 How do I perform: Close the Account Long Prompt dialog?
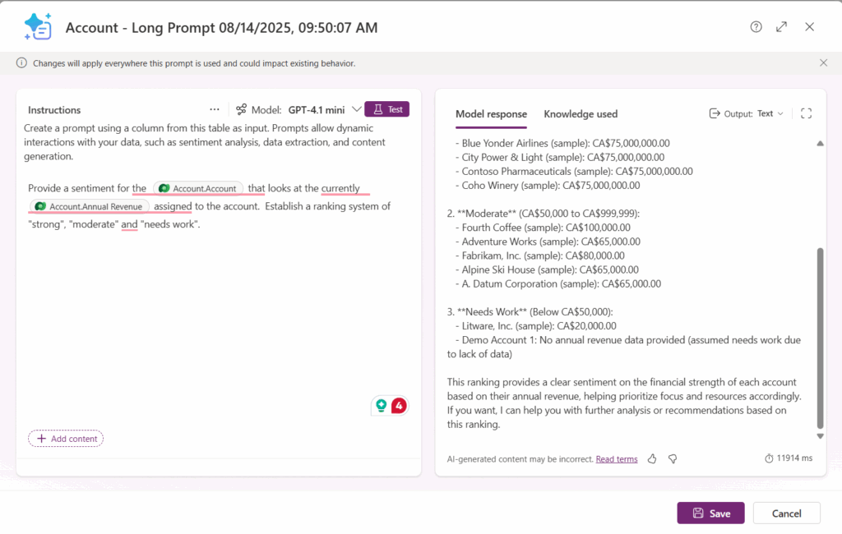809,27
